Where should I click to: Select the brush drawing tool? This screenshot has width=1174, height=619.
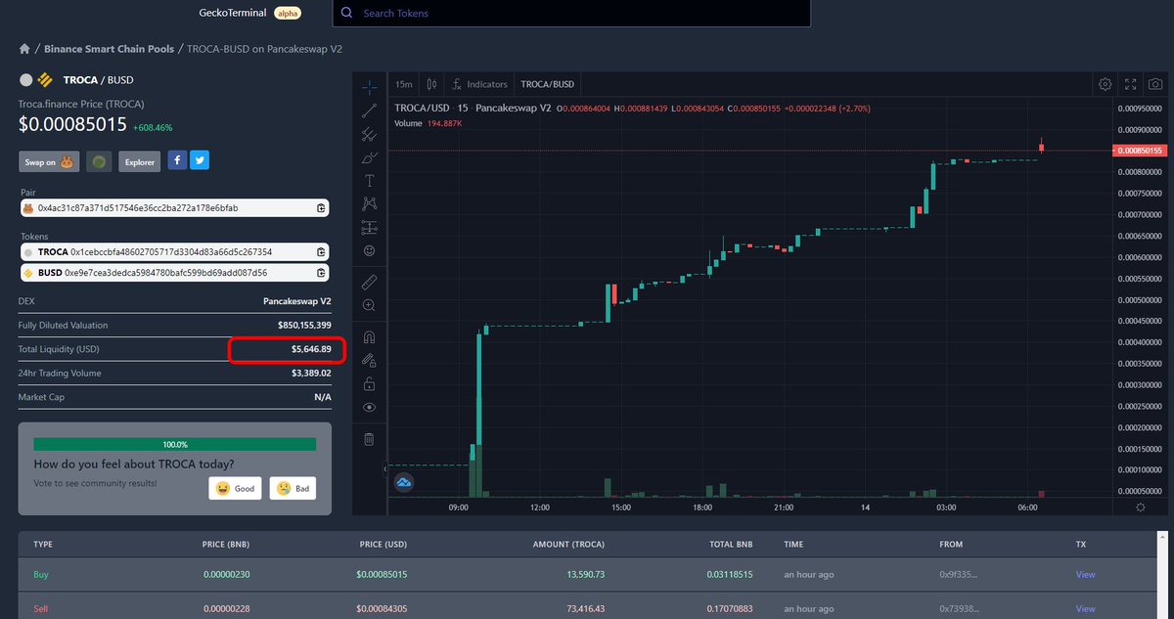pos(369,156)
